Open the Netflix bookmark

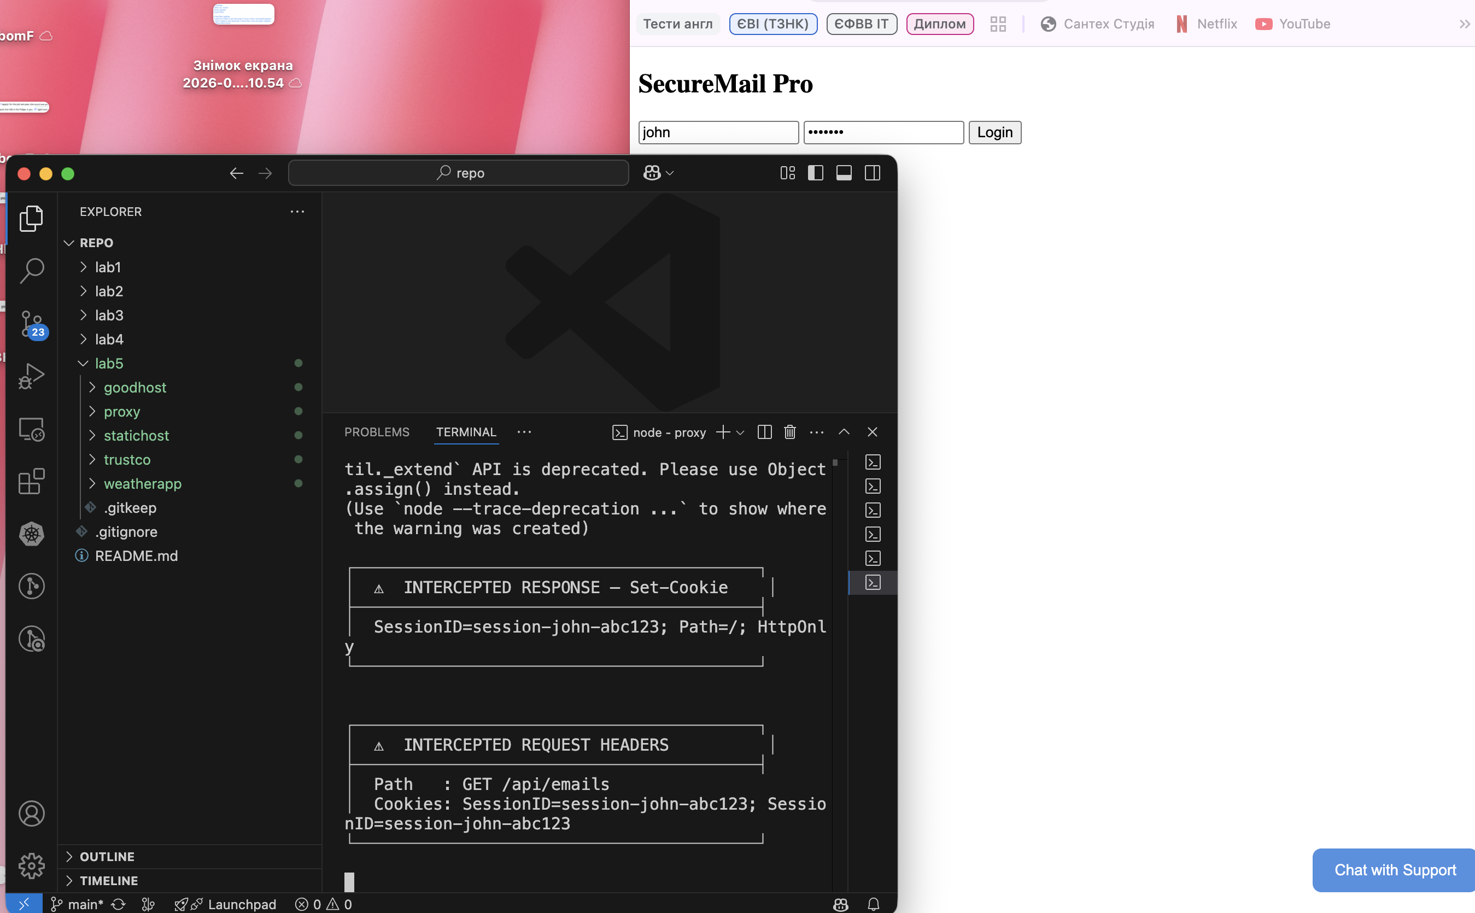tap(1207, 24)
